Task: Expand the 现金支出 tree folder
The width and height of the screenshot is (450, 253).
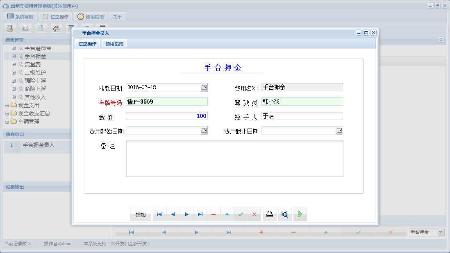Action: (7, 105)
